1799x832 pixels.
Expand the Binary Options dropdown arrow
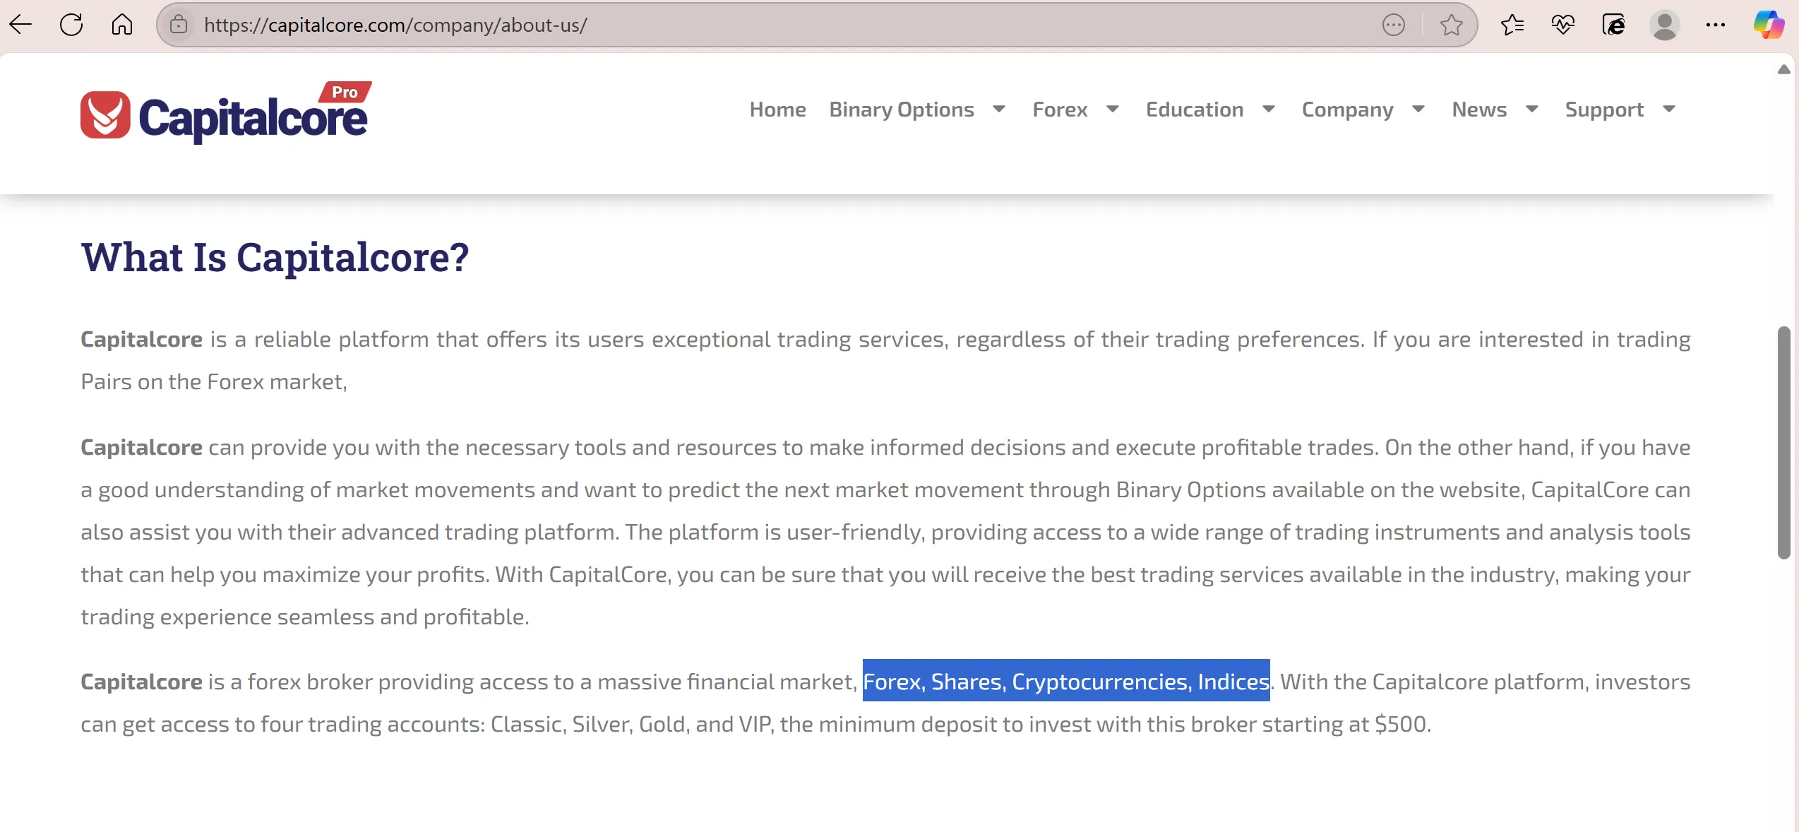tap(999, 109)
